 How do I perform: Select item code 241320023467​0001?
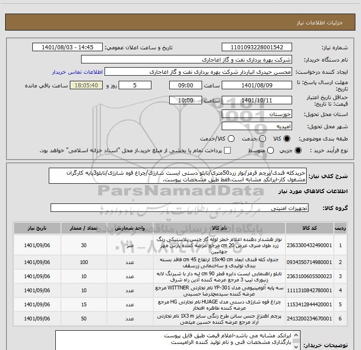click(309, 319)
